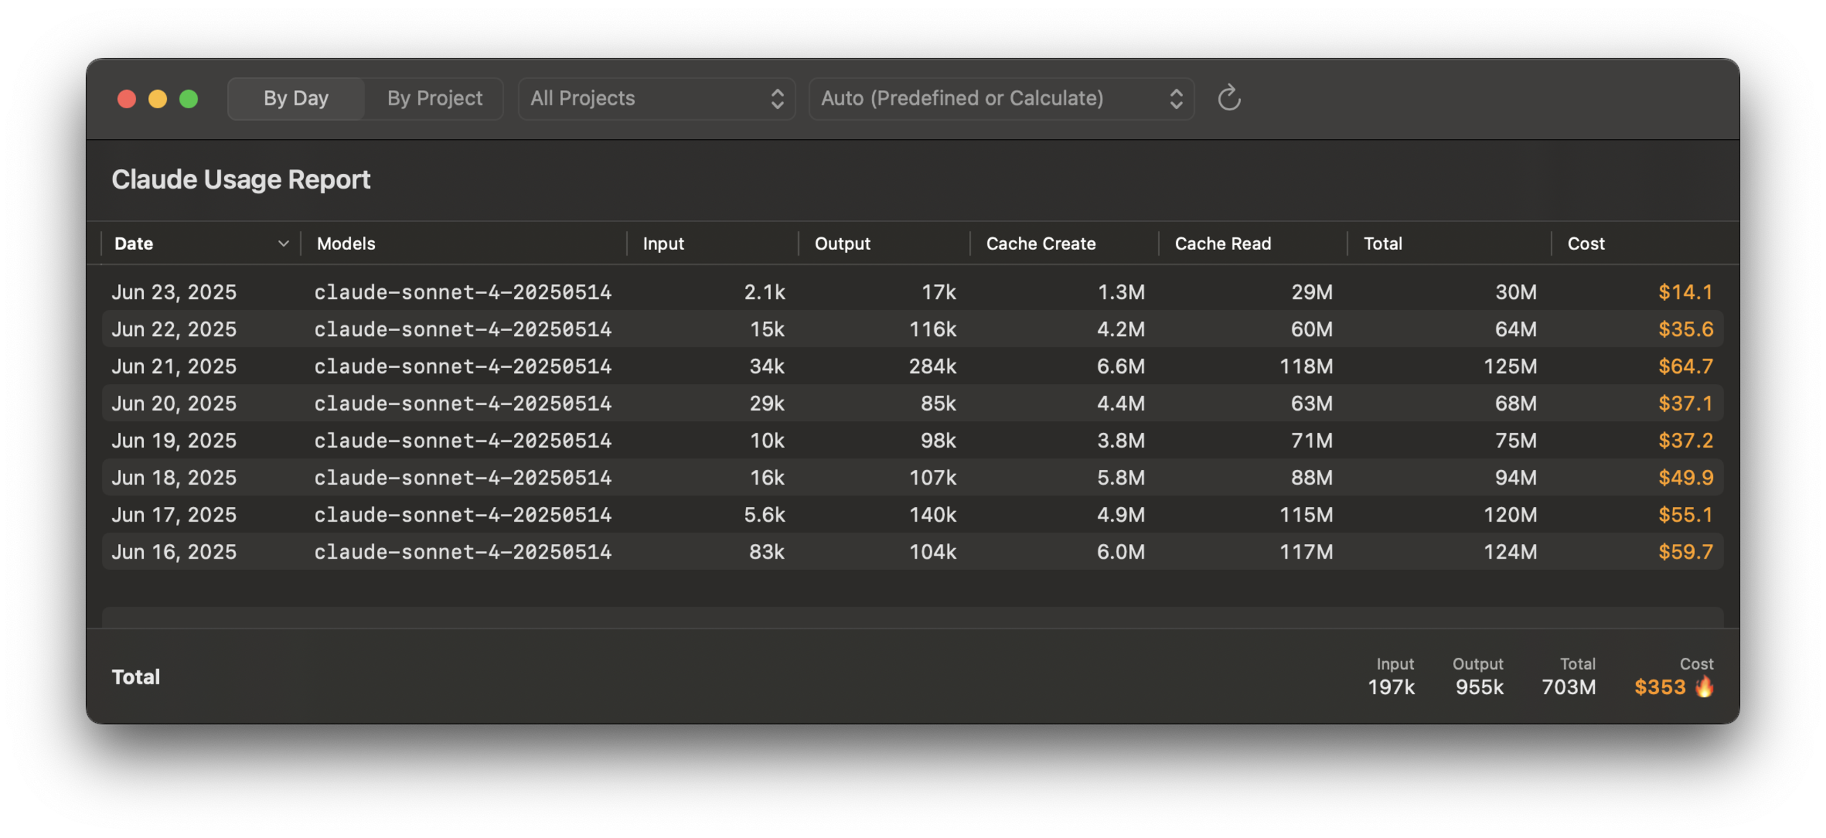The image size is (1826, 838).
Task: Open the Auto (Predefined or Calculate) dropdown
Action: [x=1001, y=98]
